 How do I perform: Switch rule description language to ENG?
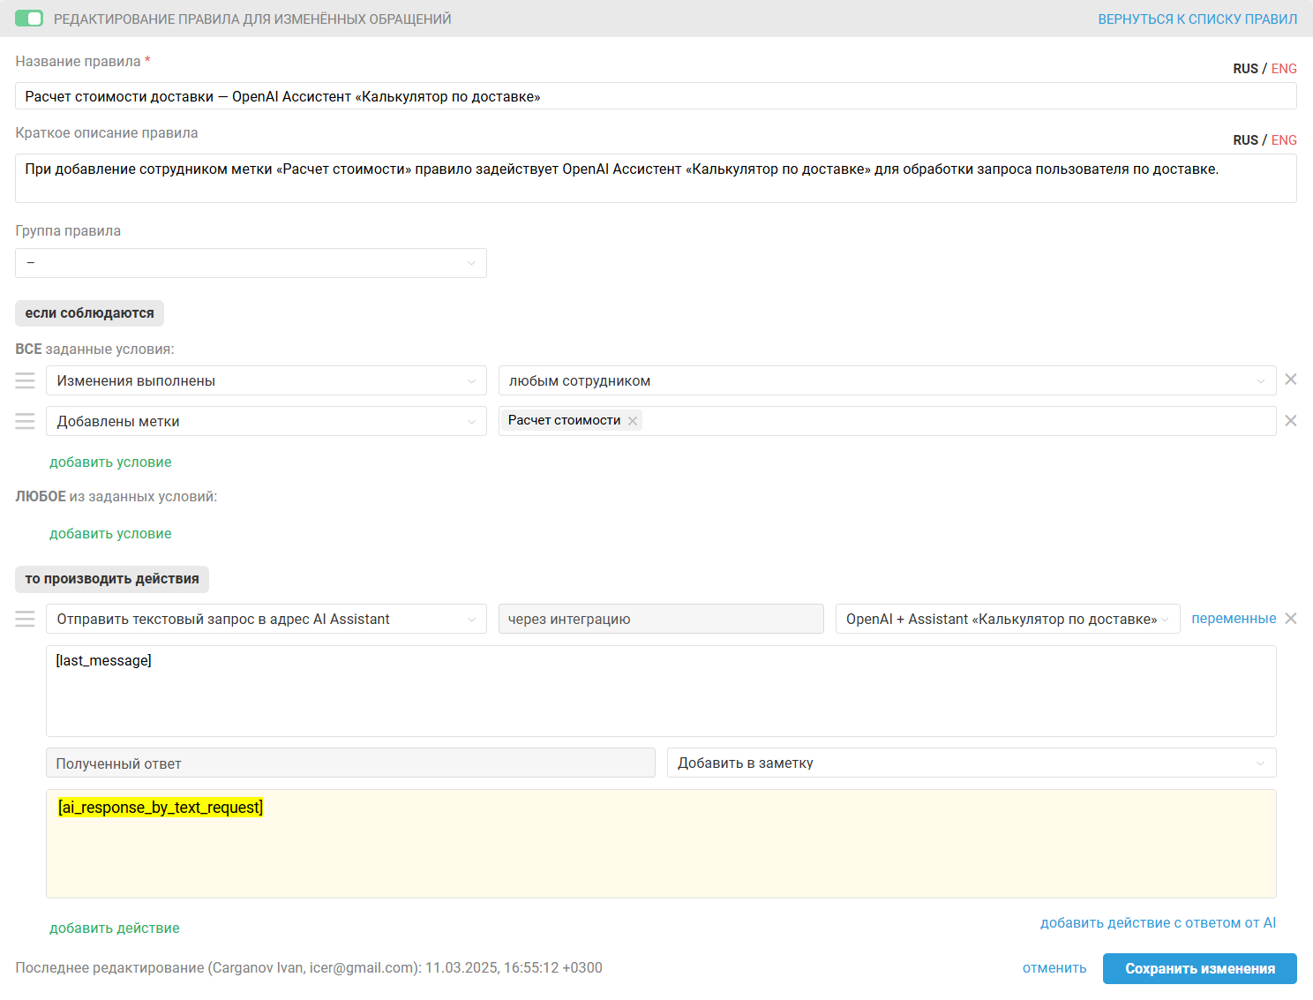1284,140
